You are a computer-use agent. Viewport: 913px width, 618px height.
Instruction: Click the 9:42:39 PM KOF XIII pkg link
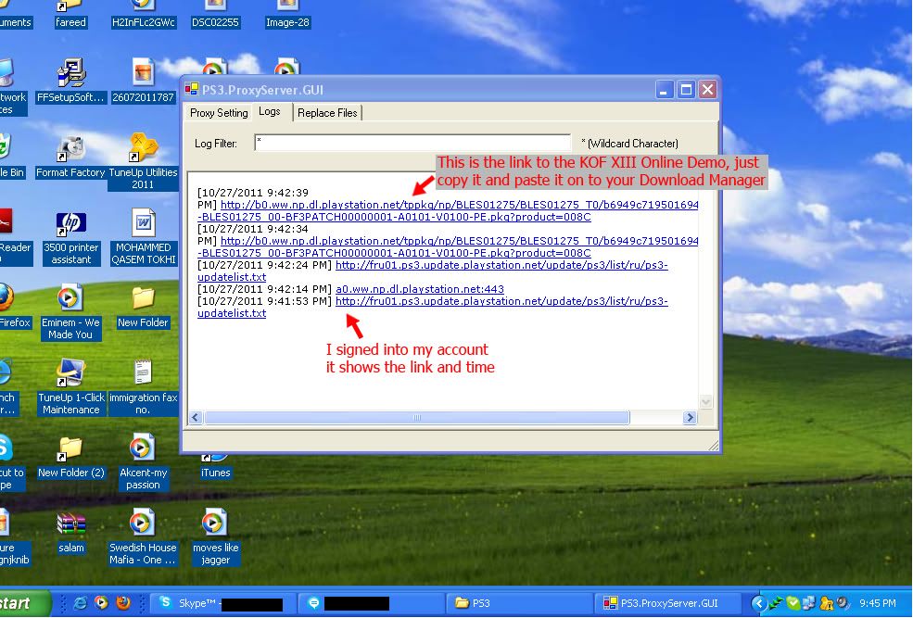(459, 205)
